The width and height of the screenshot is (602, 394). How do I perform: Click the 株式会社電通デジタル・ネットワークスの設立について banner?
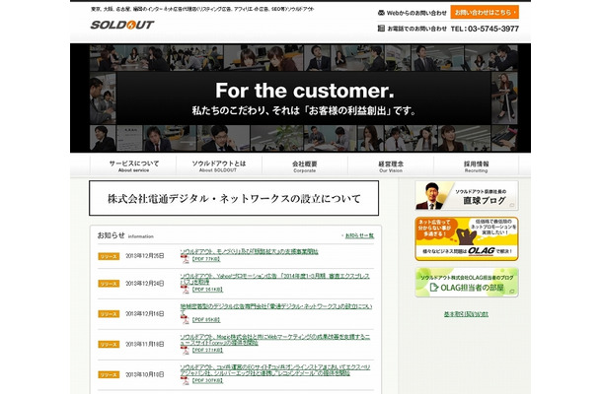pos(234,198)
